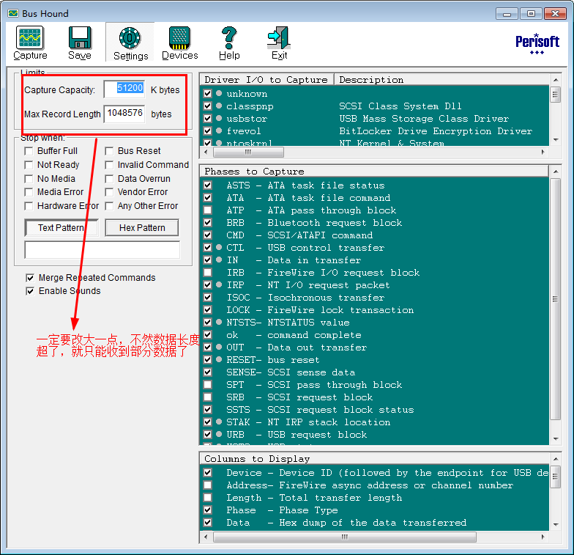This screenshot has width=574, height=555.
Task: Click the driver list horizontal scrollbar thumb
Action: (248, 152)
